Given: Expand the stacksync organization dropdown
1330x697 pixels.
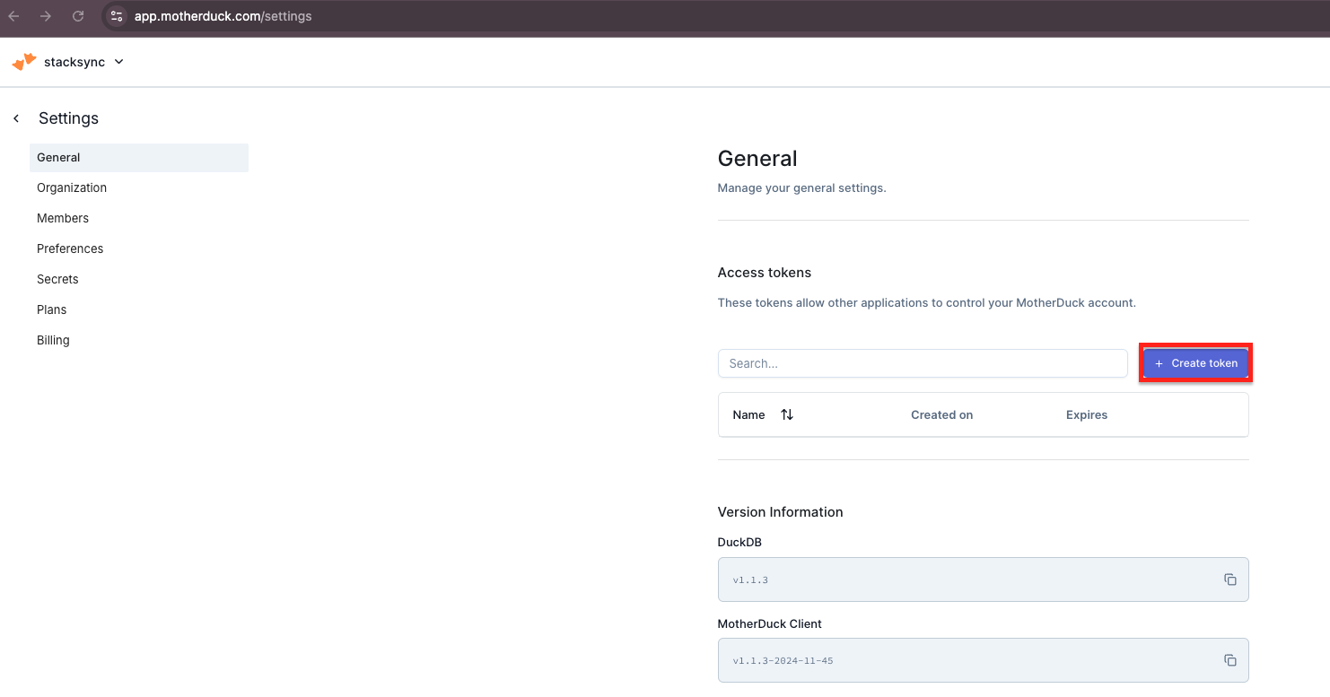Looking at the screenshot, I should [x=119, y=62].
